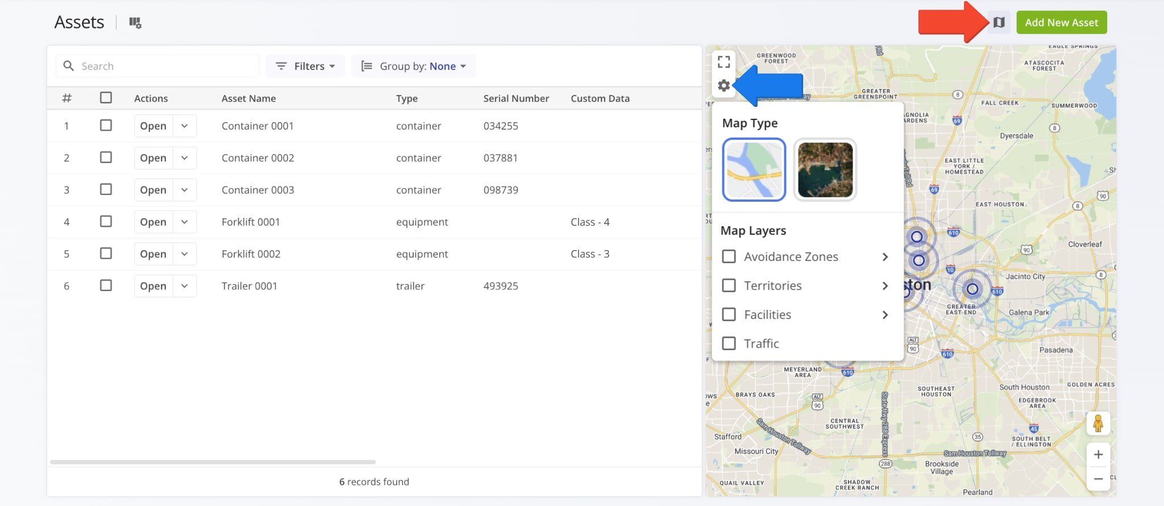Image resolution: width=1164 pixels, height=506 pixels.
Task: Enable the Traffic layer checkbox
Action: click(729, 343)
